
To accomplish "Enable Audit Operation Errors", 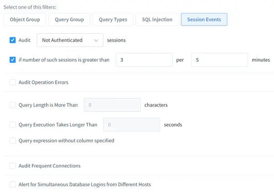I will coord(13,82).
